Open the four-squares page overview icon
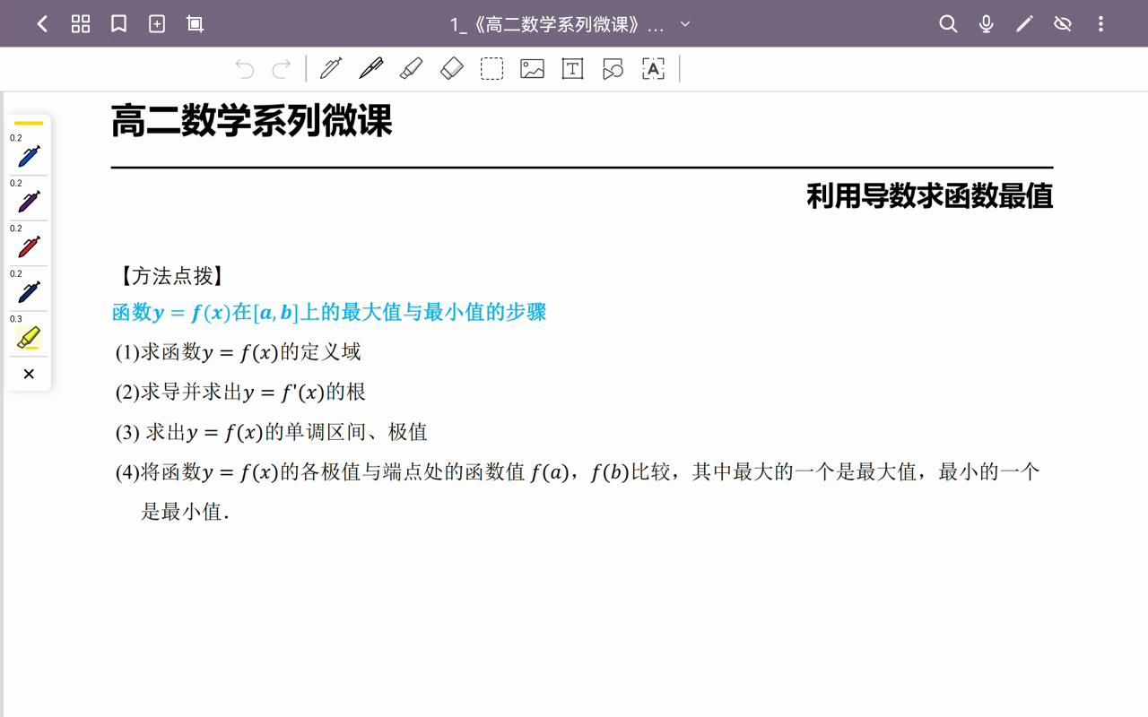This screenshot has height=717, width=1148. [80, 24]
